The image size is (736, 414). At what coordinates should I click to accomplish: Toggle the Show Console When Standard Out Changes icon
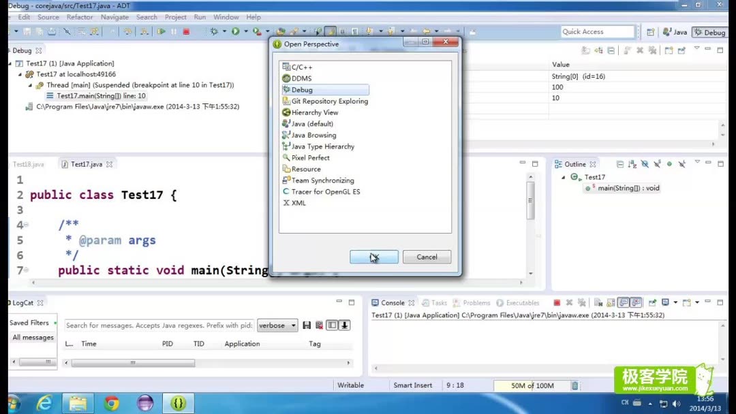coord(622,302)
